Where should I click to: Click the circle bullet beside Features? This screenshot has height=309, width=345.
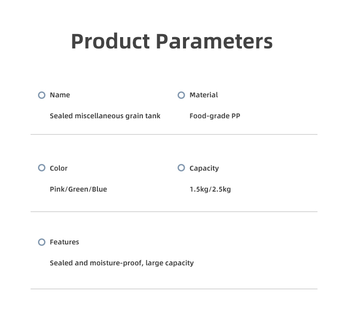(x=41, y=242)
